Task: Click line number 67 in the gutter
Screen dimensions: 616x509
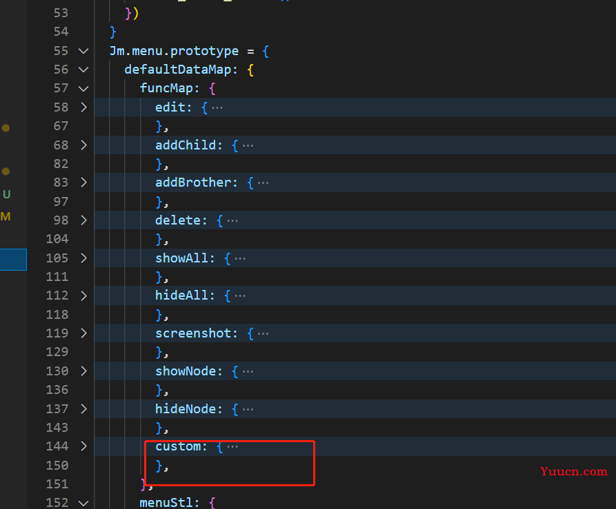Action: [61, 126]
